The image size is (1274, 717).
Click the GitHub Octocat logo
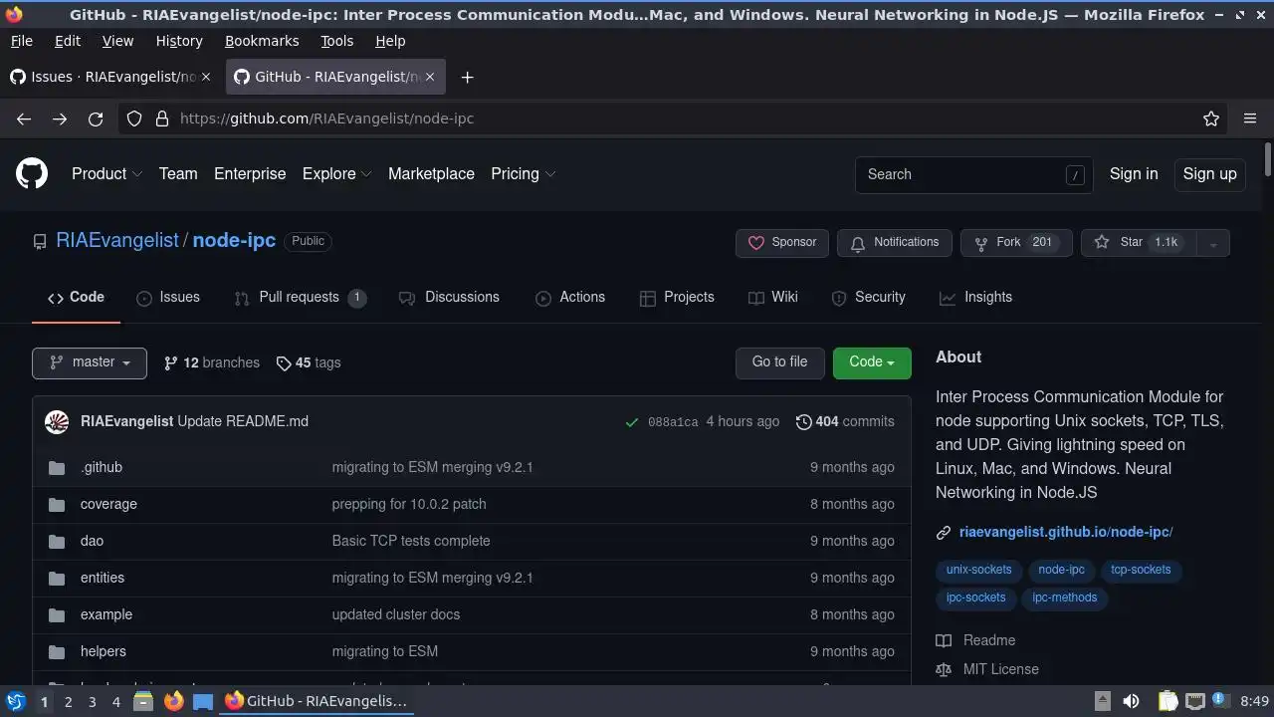pyautogui.click(x=32, y=173)
